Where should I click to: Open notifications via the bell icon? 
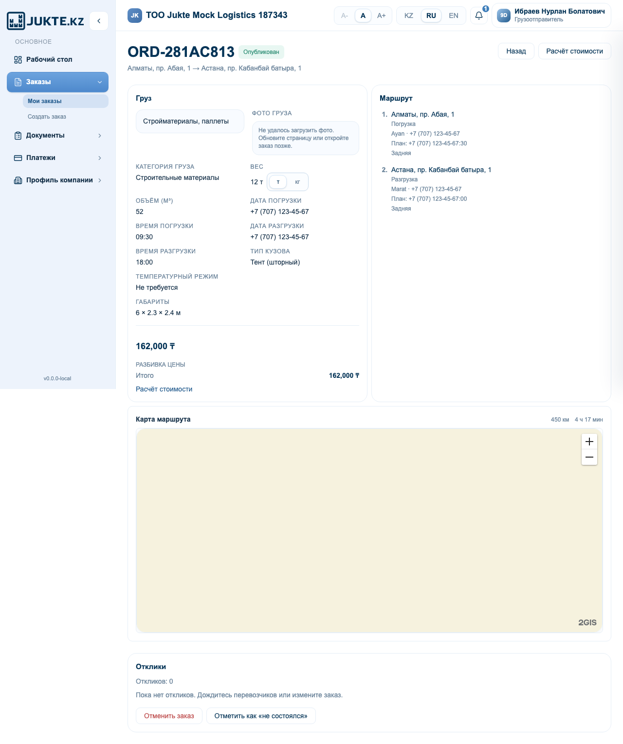coord(479,16)
